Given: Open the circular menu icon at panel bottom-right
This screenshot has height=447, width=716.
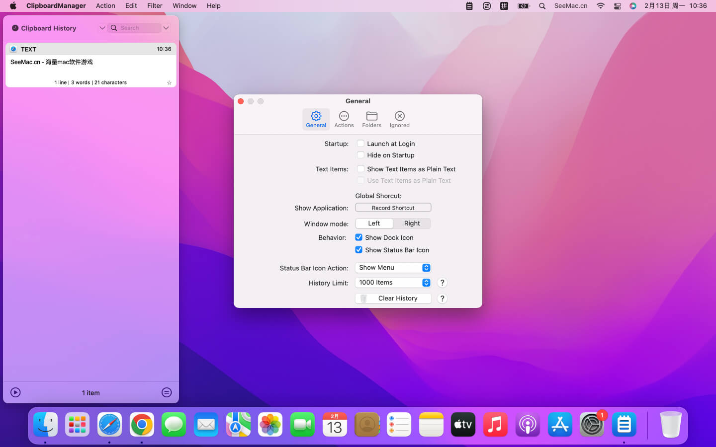Looking at the screenshot, I should point(167,392).
